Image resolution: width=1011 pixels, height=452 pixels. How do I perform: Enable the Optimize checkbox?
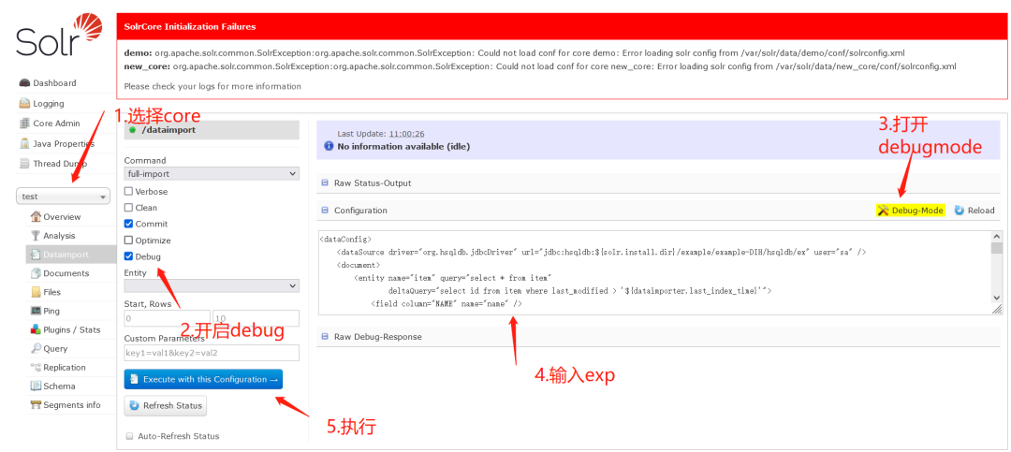129,240
